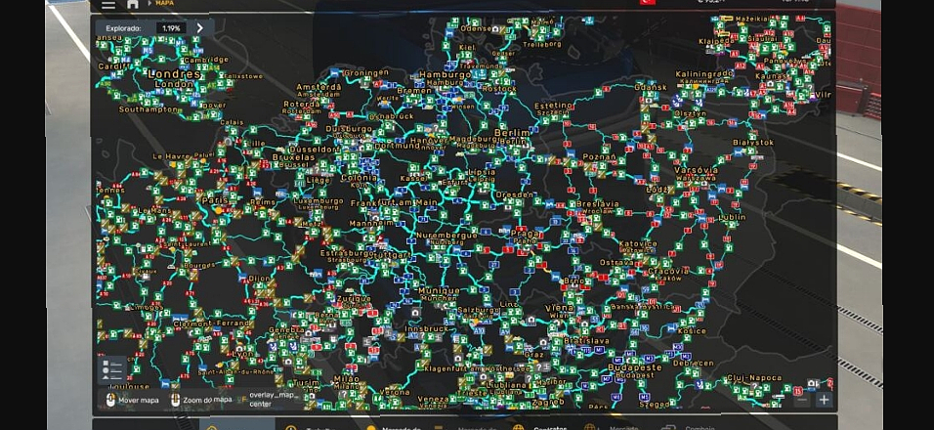Select the Poznań city label

point(599,156)
